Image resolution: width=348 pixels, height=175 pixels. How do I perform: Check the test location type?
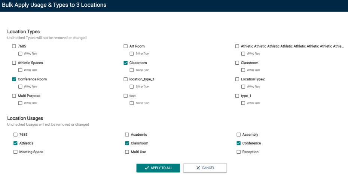click(x=126, y=96)
